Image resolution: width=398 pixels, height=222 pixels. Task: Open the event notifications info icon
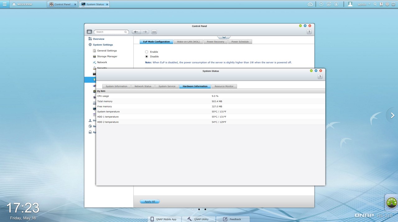pyautogui.click(x=336, y=4)
